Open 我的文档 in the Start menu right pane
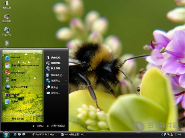Viewport: 185px width, 138px height. point(53,57)
